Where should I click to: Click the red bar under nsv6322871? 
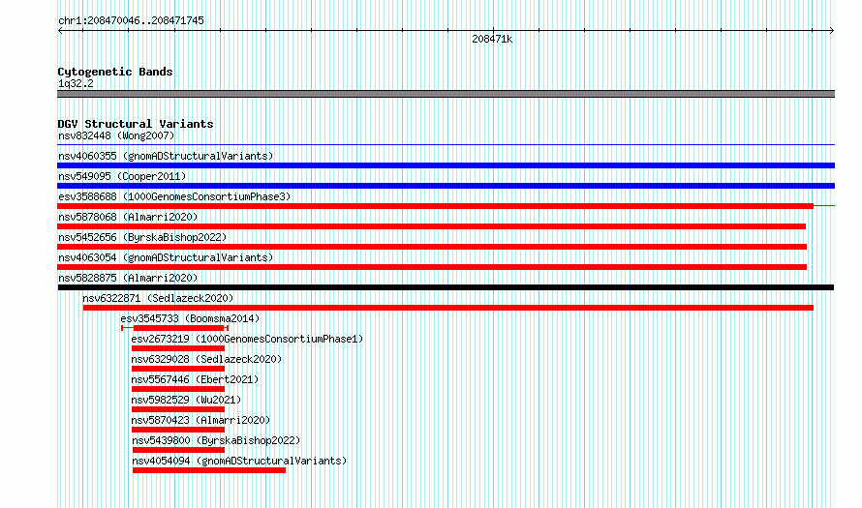tap(448, 308)
